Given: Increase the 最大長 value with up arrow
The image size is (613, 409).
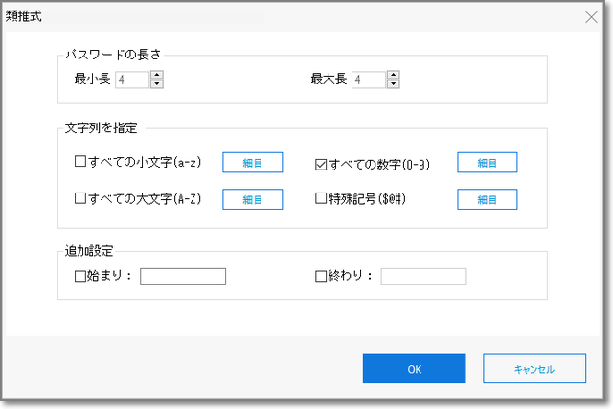Looking at the screenshot, I should [393, 76].
